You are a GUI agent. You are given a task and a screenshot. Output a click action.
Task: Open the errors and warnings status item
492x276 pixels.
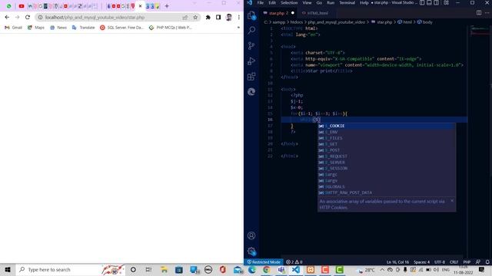[x=294, y=262]
